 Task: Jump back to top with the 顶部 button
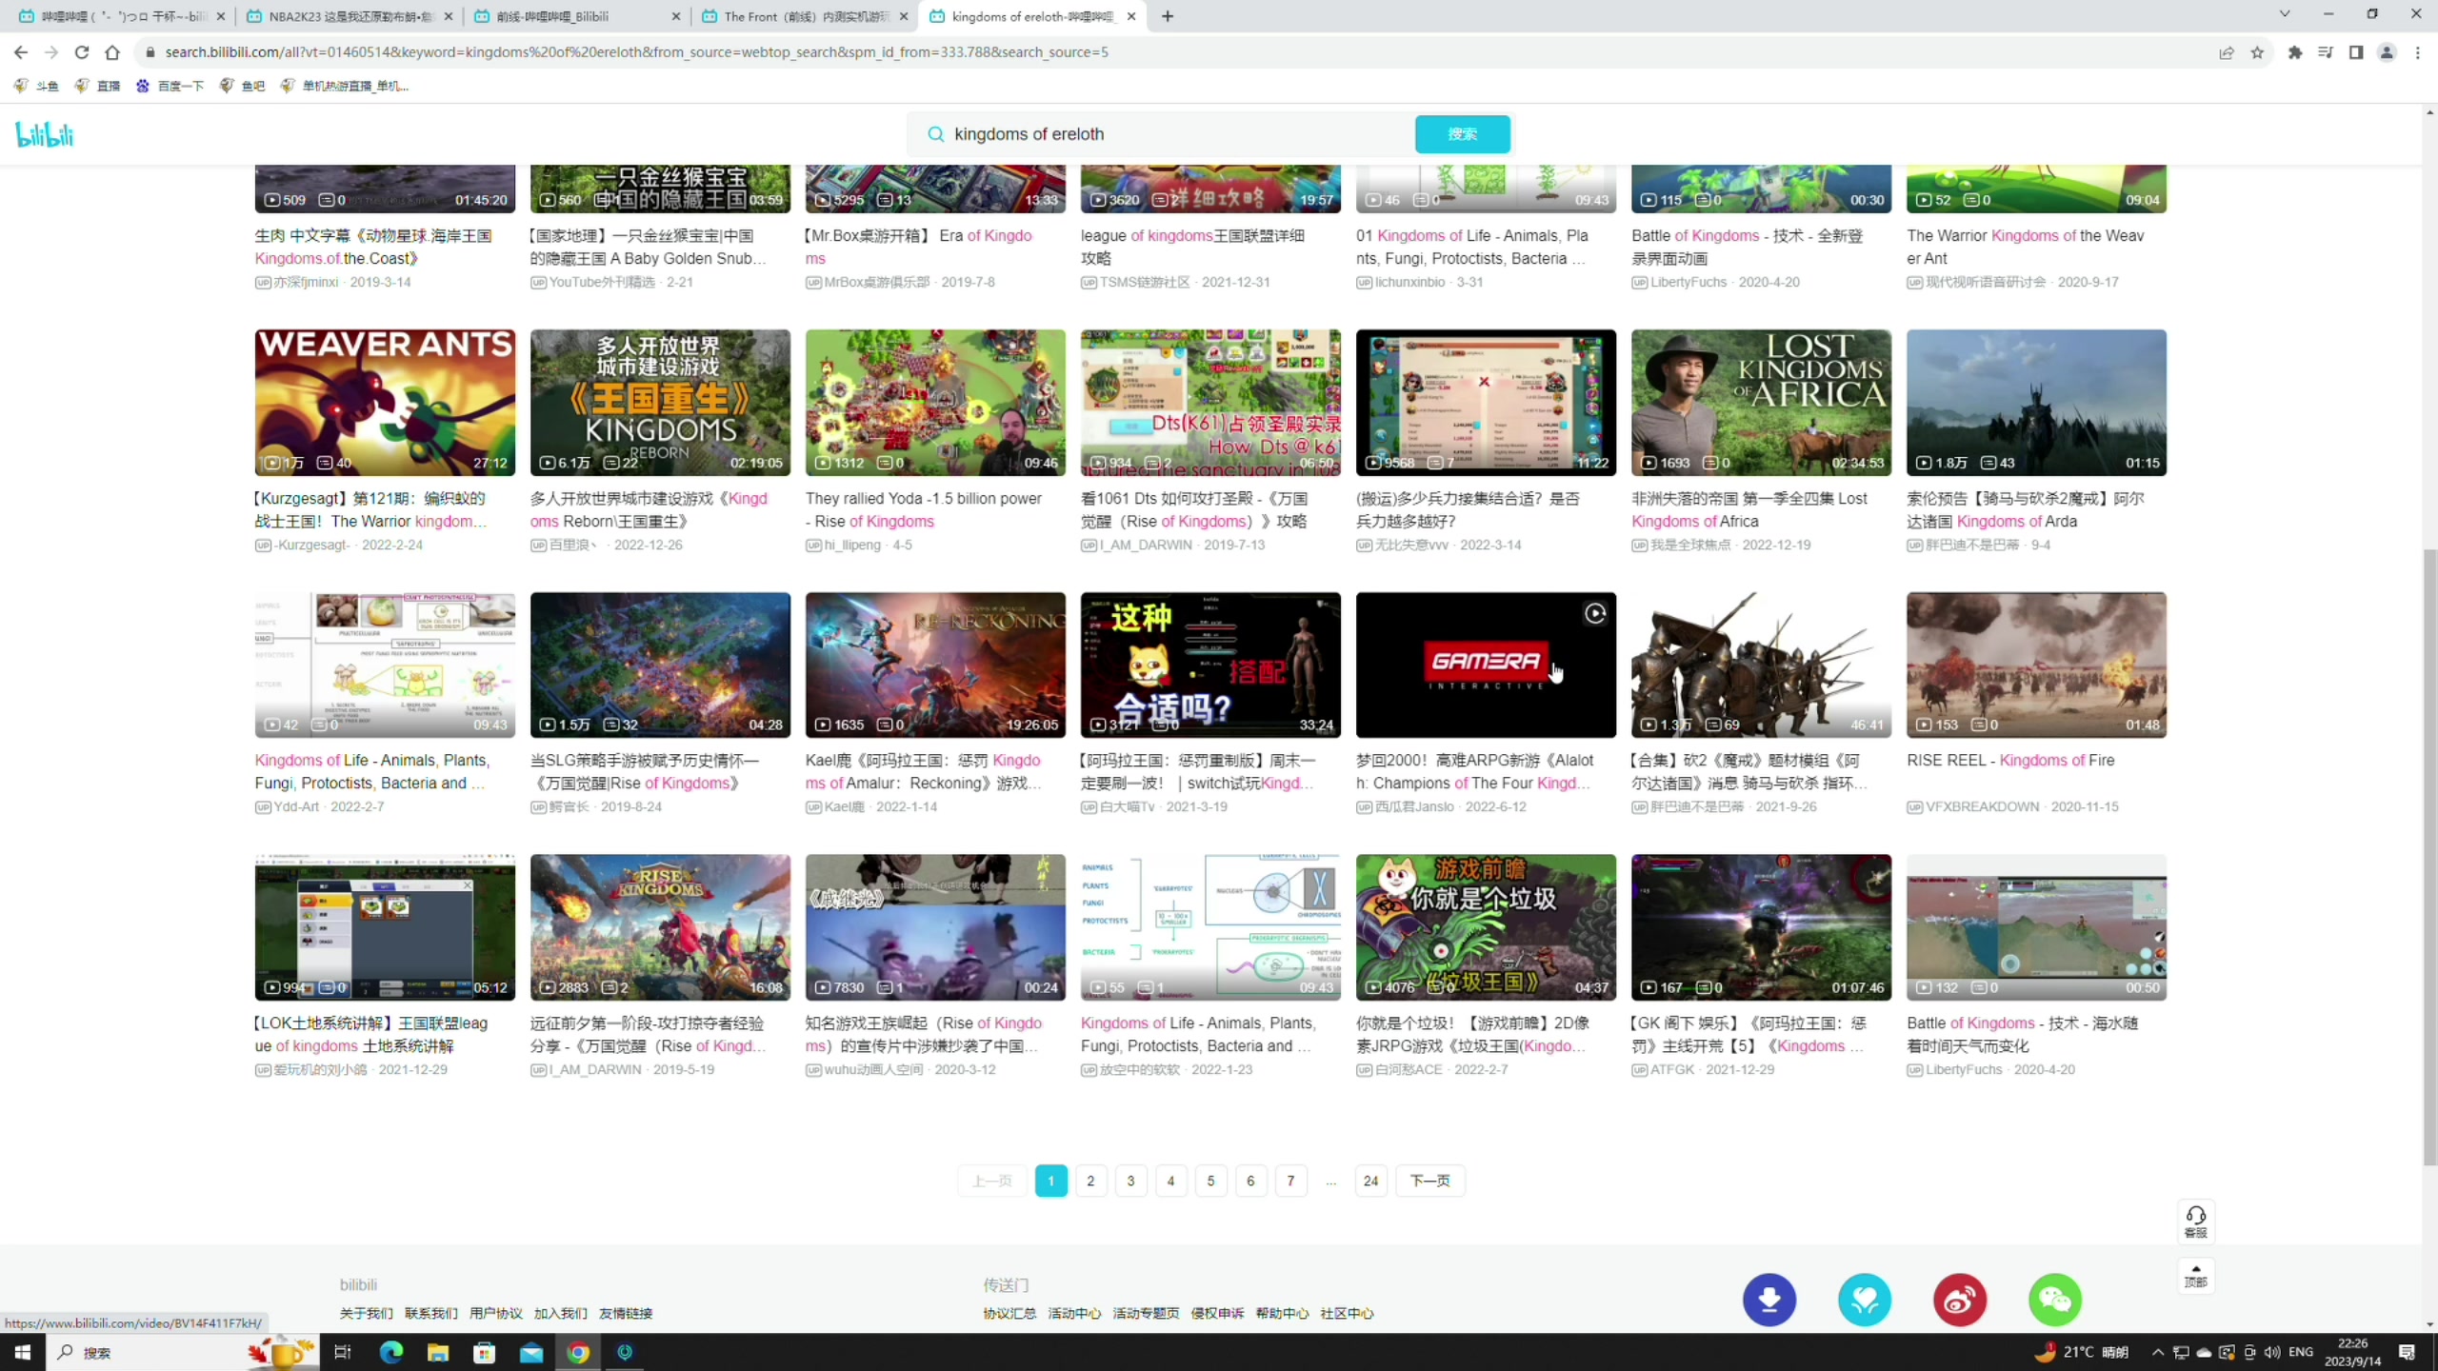[2196, 1276]
